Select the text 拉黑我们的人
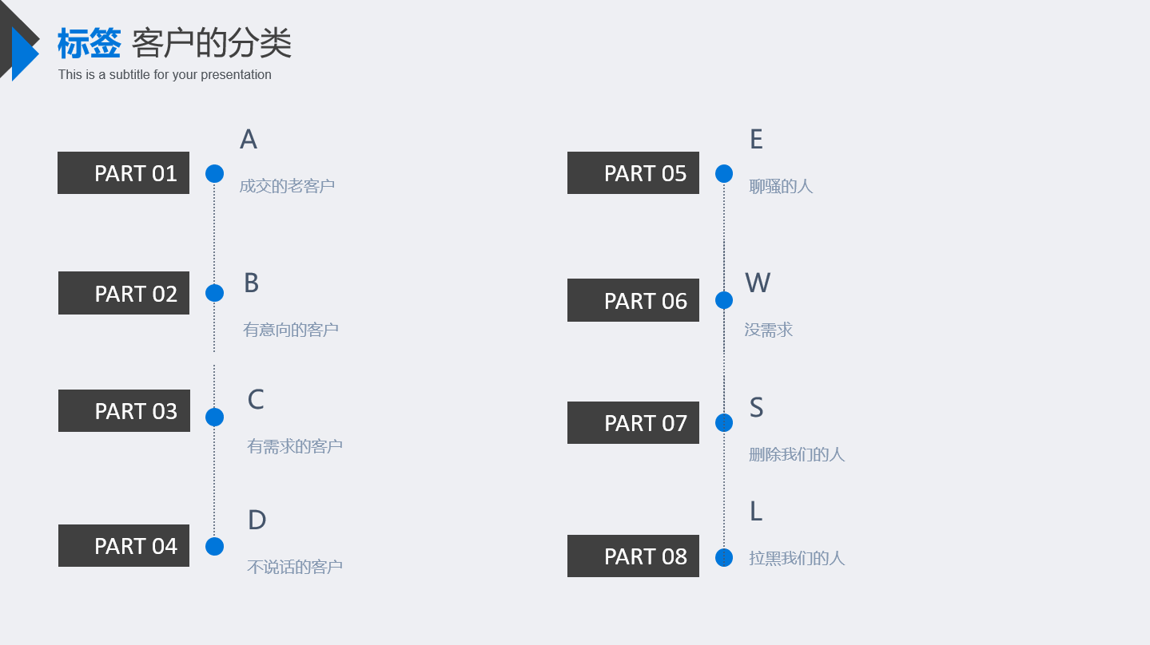This screenshot has height=645, width=1150. (x=797, y=558)
